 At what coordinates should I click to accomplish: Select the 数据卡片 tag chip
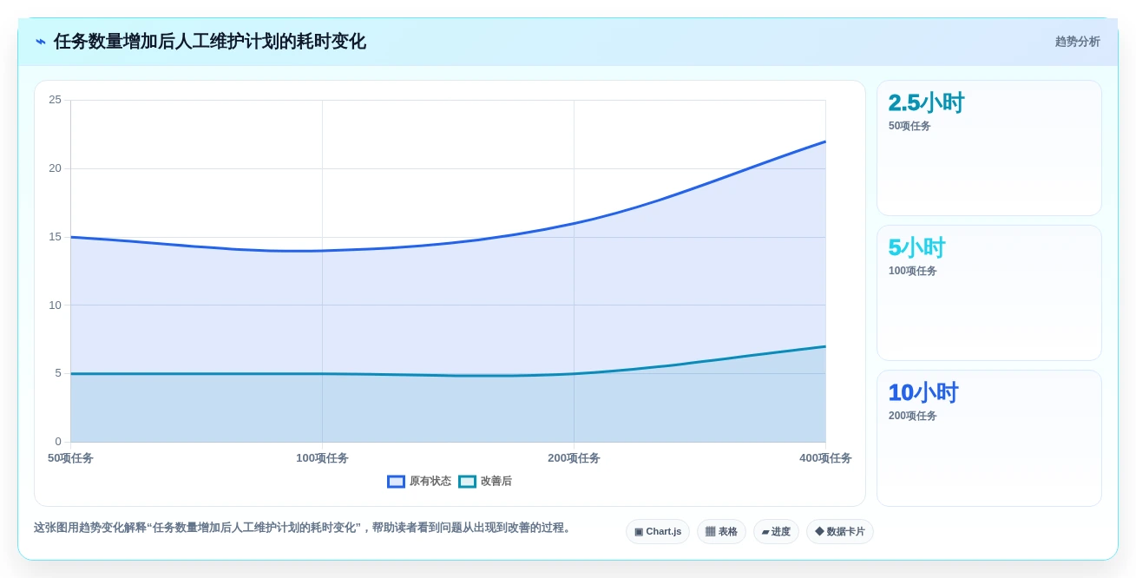click(x=839, y=532)
